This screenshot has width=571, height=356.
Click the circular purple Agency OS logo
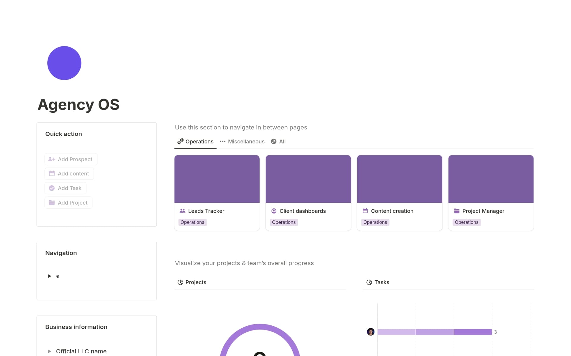click(x=64, y=63)
